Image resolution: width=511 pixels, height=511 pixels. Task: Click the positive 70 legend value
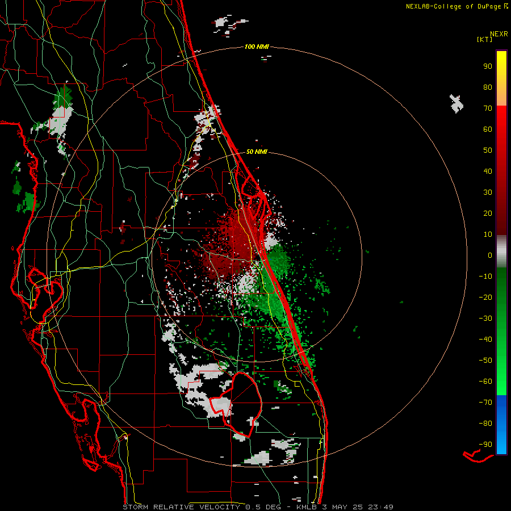(488, 108)
